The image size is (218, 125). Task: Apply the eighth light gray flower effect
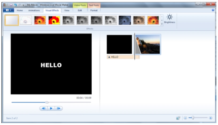(x=111, y=20)
